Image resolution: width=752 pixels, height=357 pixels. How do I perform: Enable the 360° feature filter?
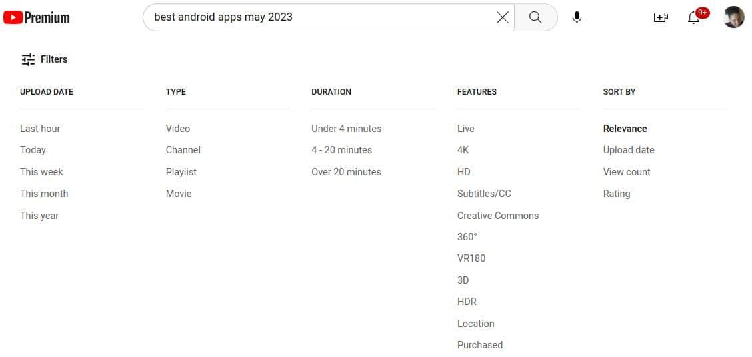(467, 237)
